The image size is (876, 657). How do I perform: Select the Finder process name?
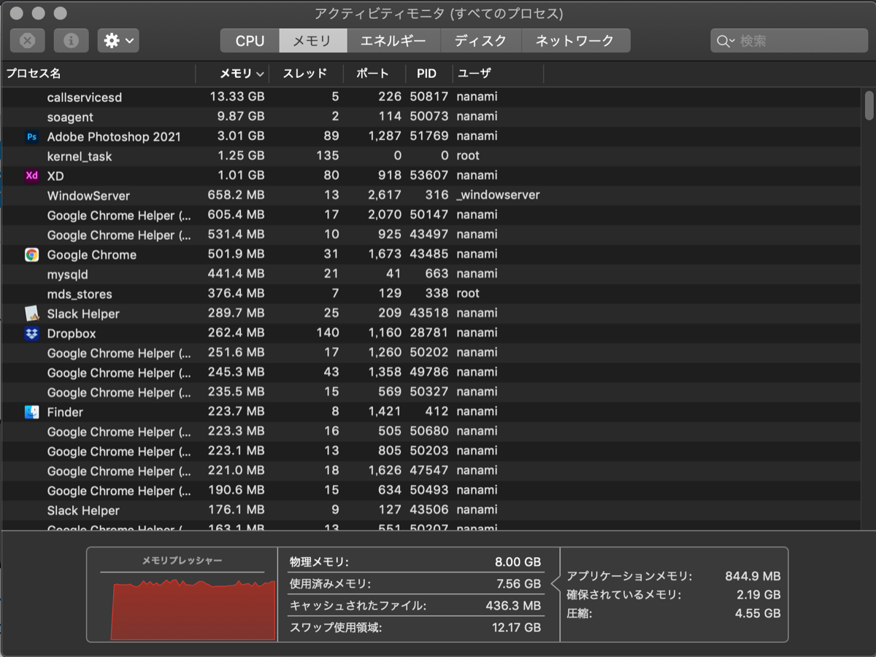click(65, 412)
